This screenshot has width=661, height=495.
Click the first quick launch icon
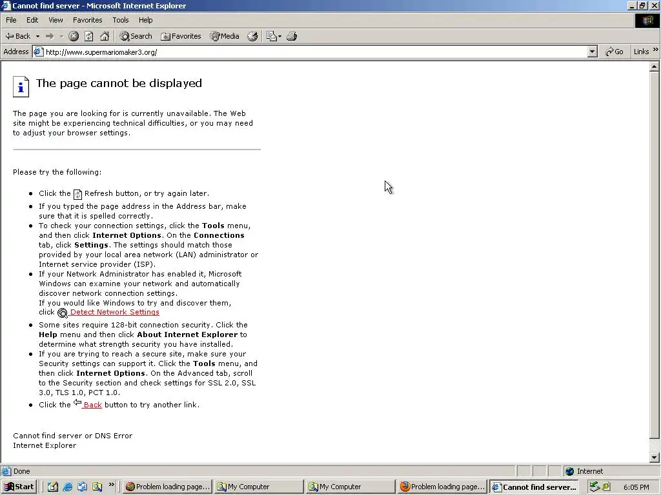click(53, 487)
